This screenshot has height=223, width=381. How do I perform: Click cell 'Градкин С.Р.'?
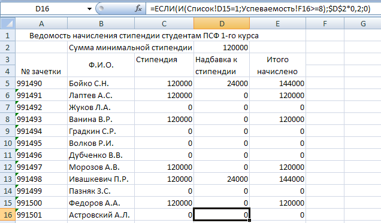(101, 131)
